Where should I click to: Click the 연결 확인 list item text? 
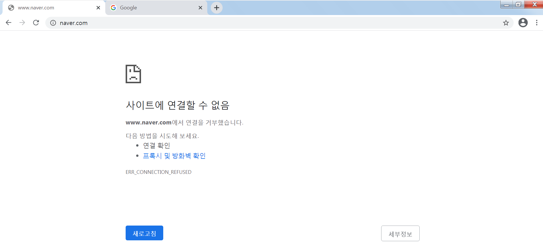coord(156,145)
